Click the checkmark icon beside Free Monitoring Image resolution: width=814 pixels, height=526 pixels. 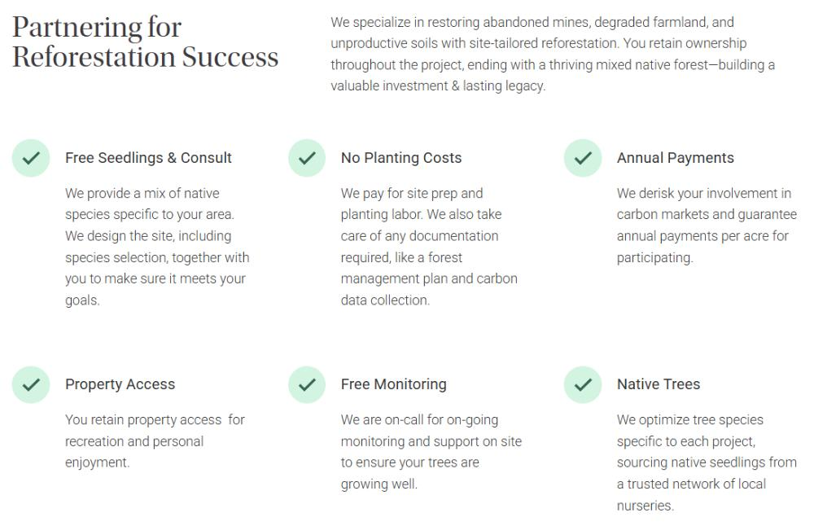point(307,384)
